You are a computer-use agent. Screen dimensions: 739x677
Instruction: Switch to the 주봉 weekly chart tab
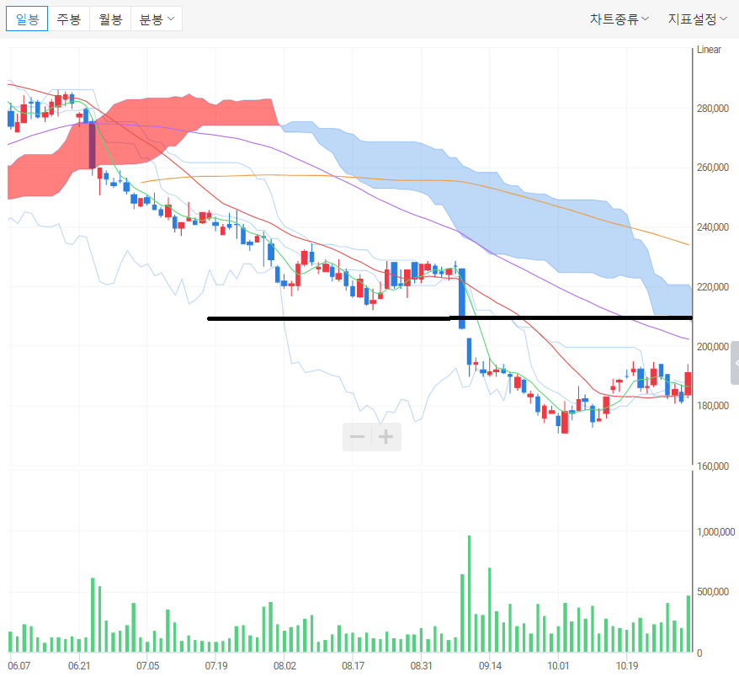(69, 19)
